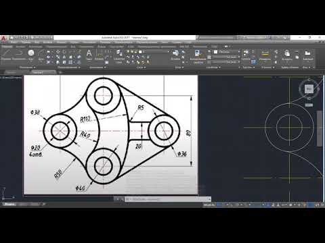Click the current layer color swatch
Image resolution: width=325 pixels, height=243 pixels.
pos(140,52)
